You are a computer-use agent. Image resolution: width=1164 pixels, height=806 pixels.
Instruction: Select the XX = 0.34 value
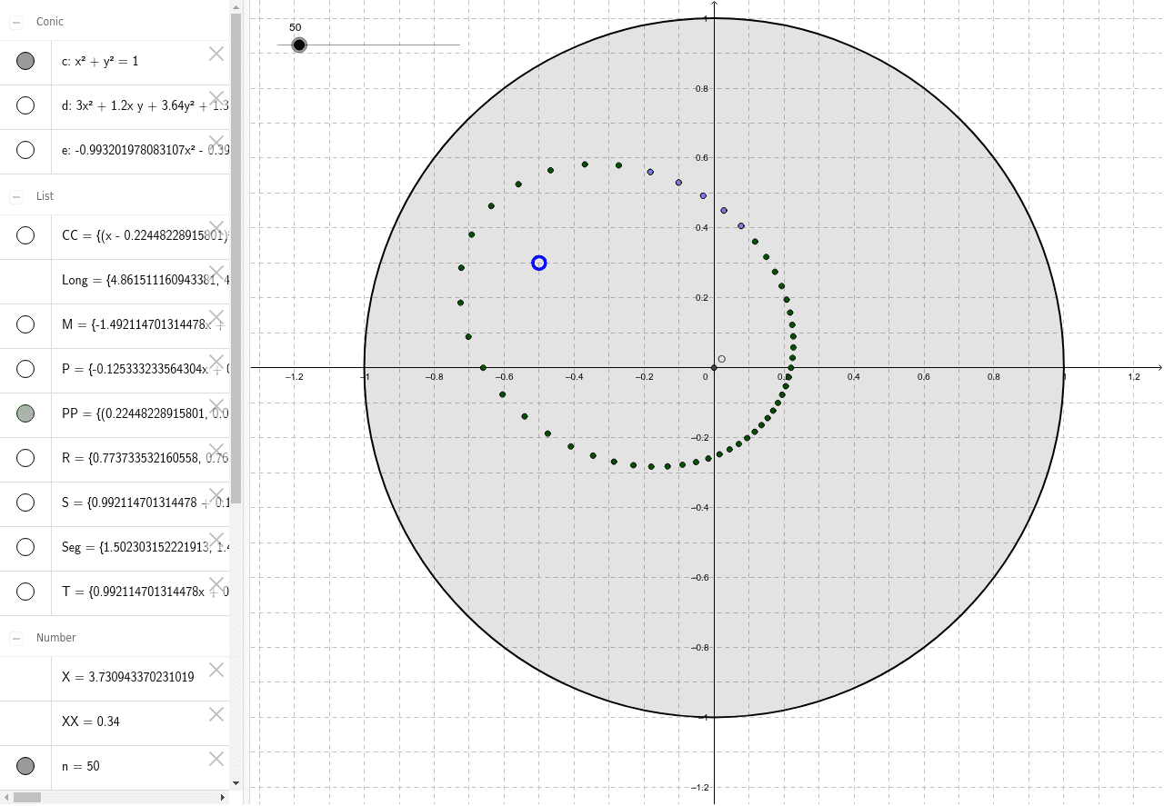[91, 721]
